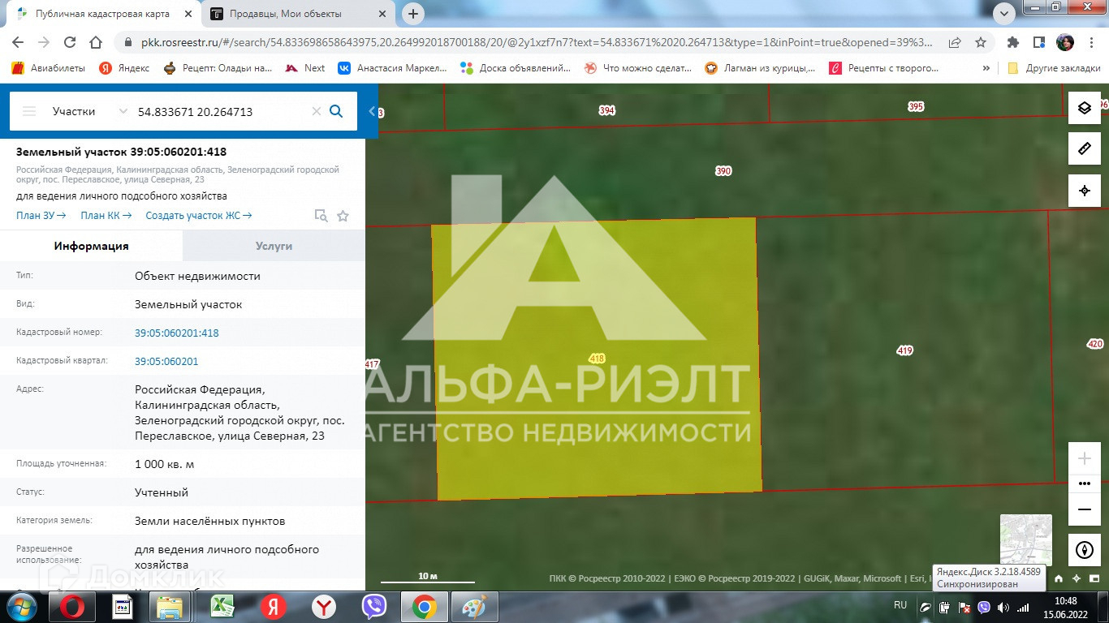Open the Яндекс bookmark
This screenshot has width=1109, height=623.
tap(124, 68)
